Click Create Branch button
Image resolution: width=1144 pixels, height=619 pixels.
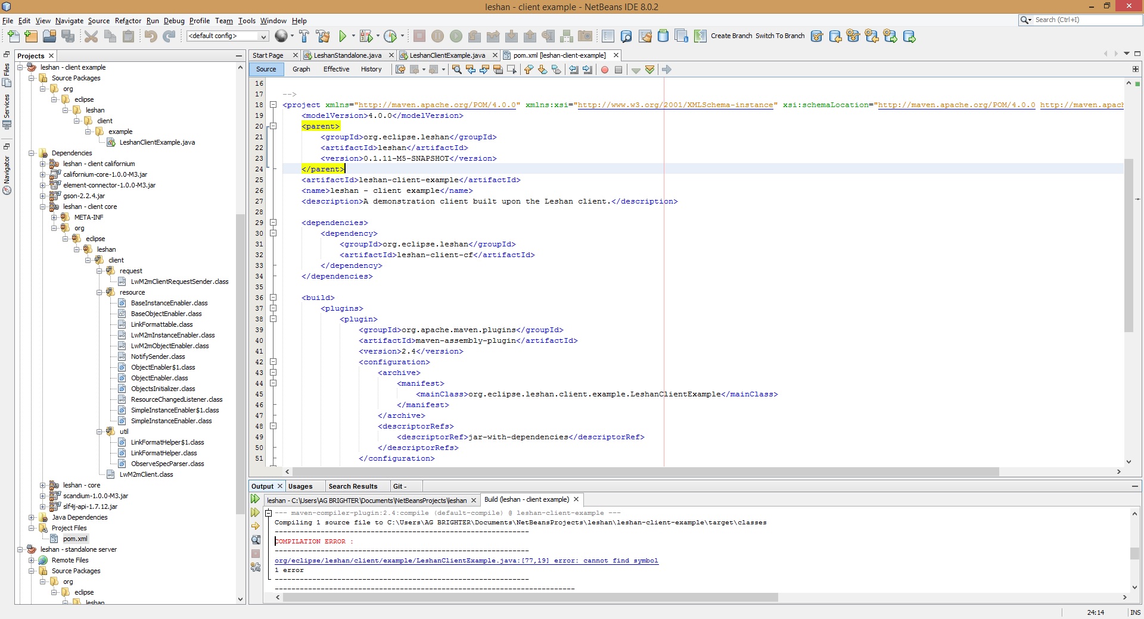point(731,36)
